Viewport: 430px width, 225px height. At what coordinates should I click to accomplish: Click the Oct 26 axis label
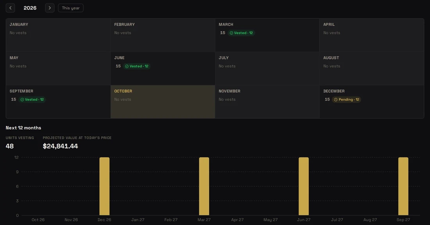click(x=38, y=220)
